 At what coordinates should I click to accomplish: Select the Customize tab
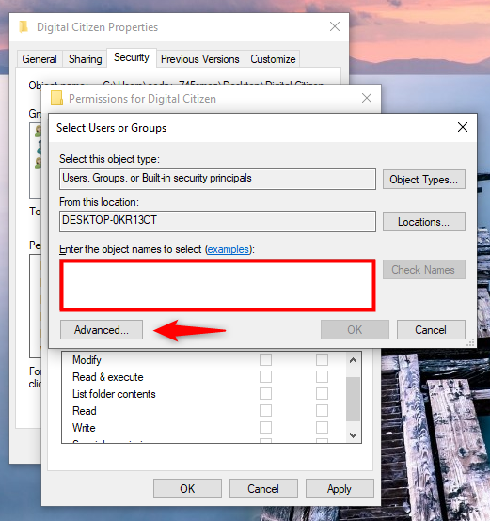tap(273, 59)
